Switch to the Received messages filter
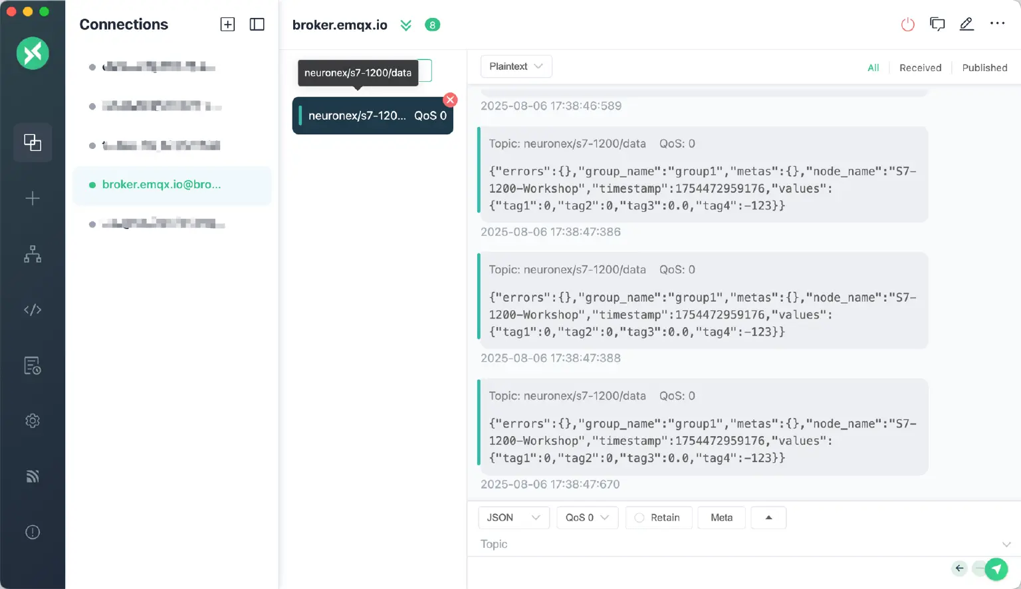 (920, 68)
